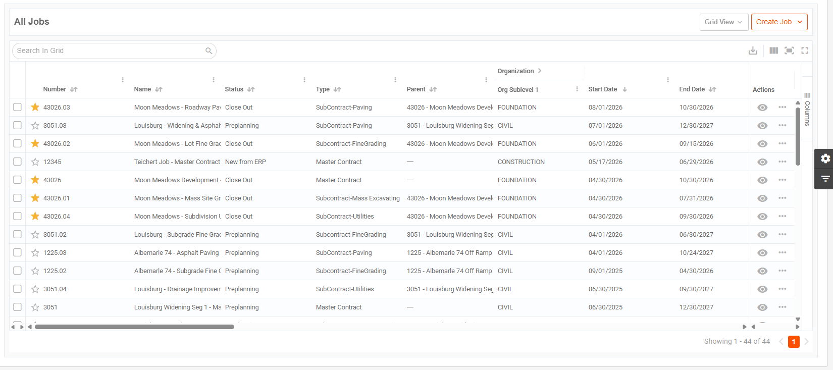Click next page arrow in pagination
The width and height of the screenshot is (833, 370).
[x=807, y=342]
